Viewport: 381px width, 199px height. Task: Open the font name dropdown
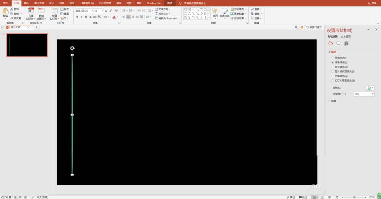(x=92, y=11)
